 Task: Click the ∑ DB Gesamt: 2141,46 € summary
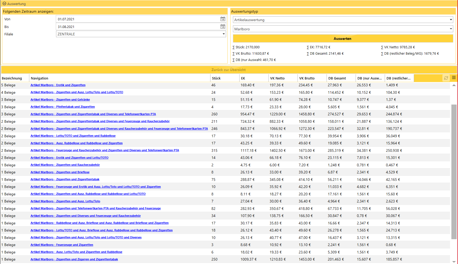tap(325, 53)
